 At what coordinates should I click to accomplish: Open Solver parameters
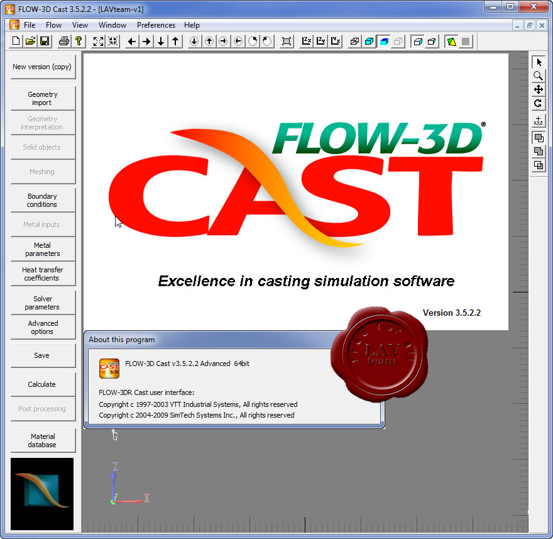tap(43, 303)
